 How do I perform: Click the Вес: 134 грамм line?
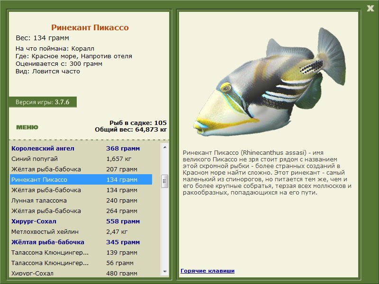click(42, 38)
